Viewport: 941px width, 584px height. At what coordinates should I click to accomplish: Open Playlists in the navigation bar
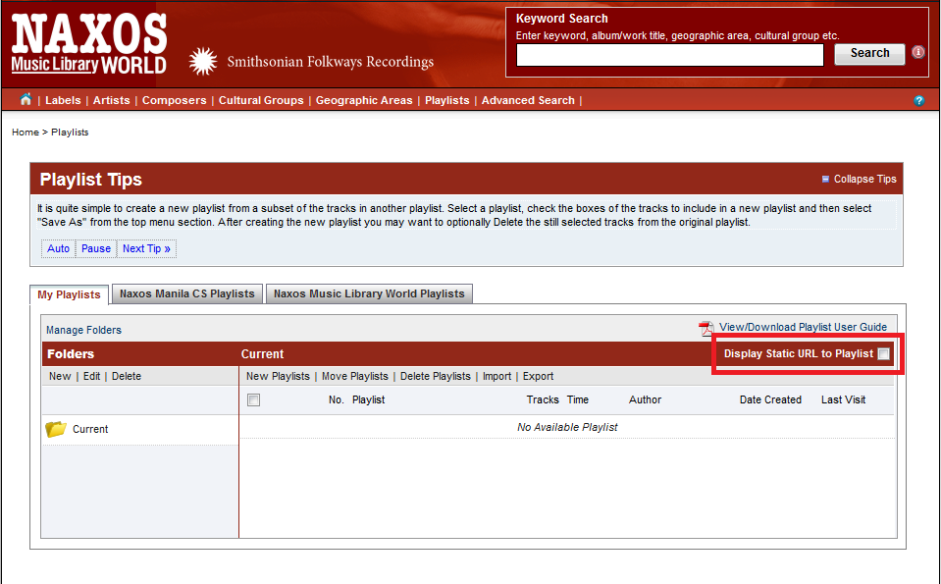coord(447,100)
